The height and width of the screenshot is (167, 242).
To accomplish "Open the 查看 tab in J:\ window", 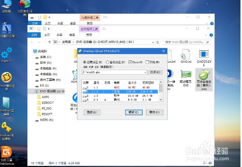I will pyautogui.click(x=72, y=35).
